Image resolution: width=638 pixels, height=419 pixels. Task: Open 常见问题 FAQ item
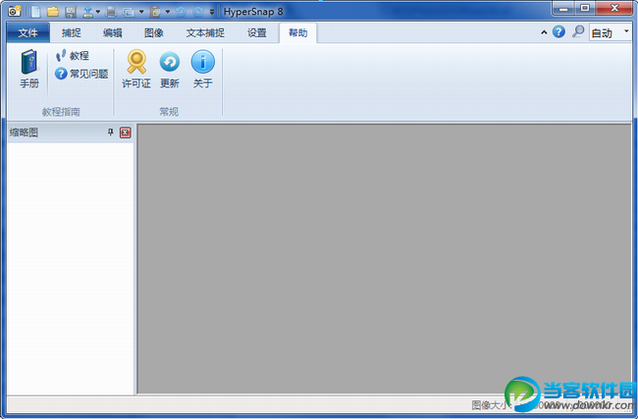pos(81,74)
